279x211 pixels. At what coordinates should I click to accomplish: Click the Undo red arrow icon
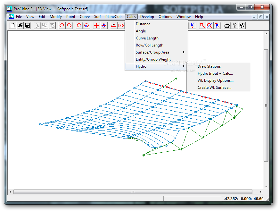pos(62,25)
